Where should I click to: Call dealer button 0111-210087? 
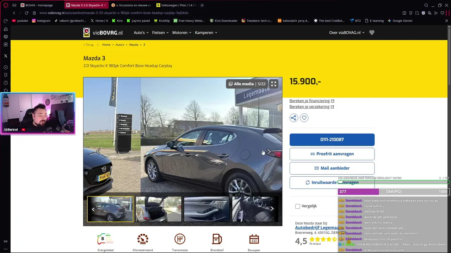point(332,140)
